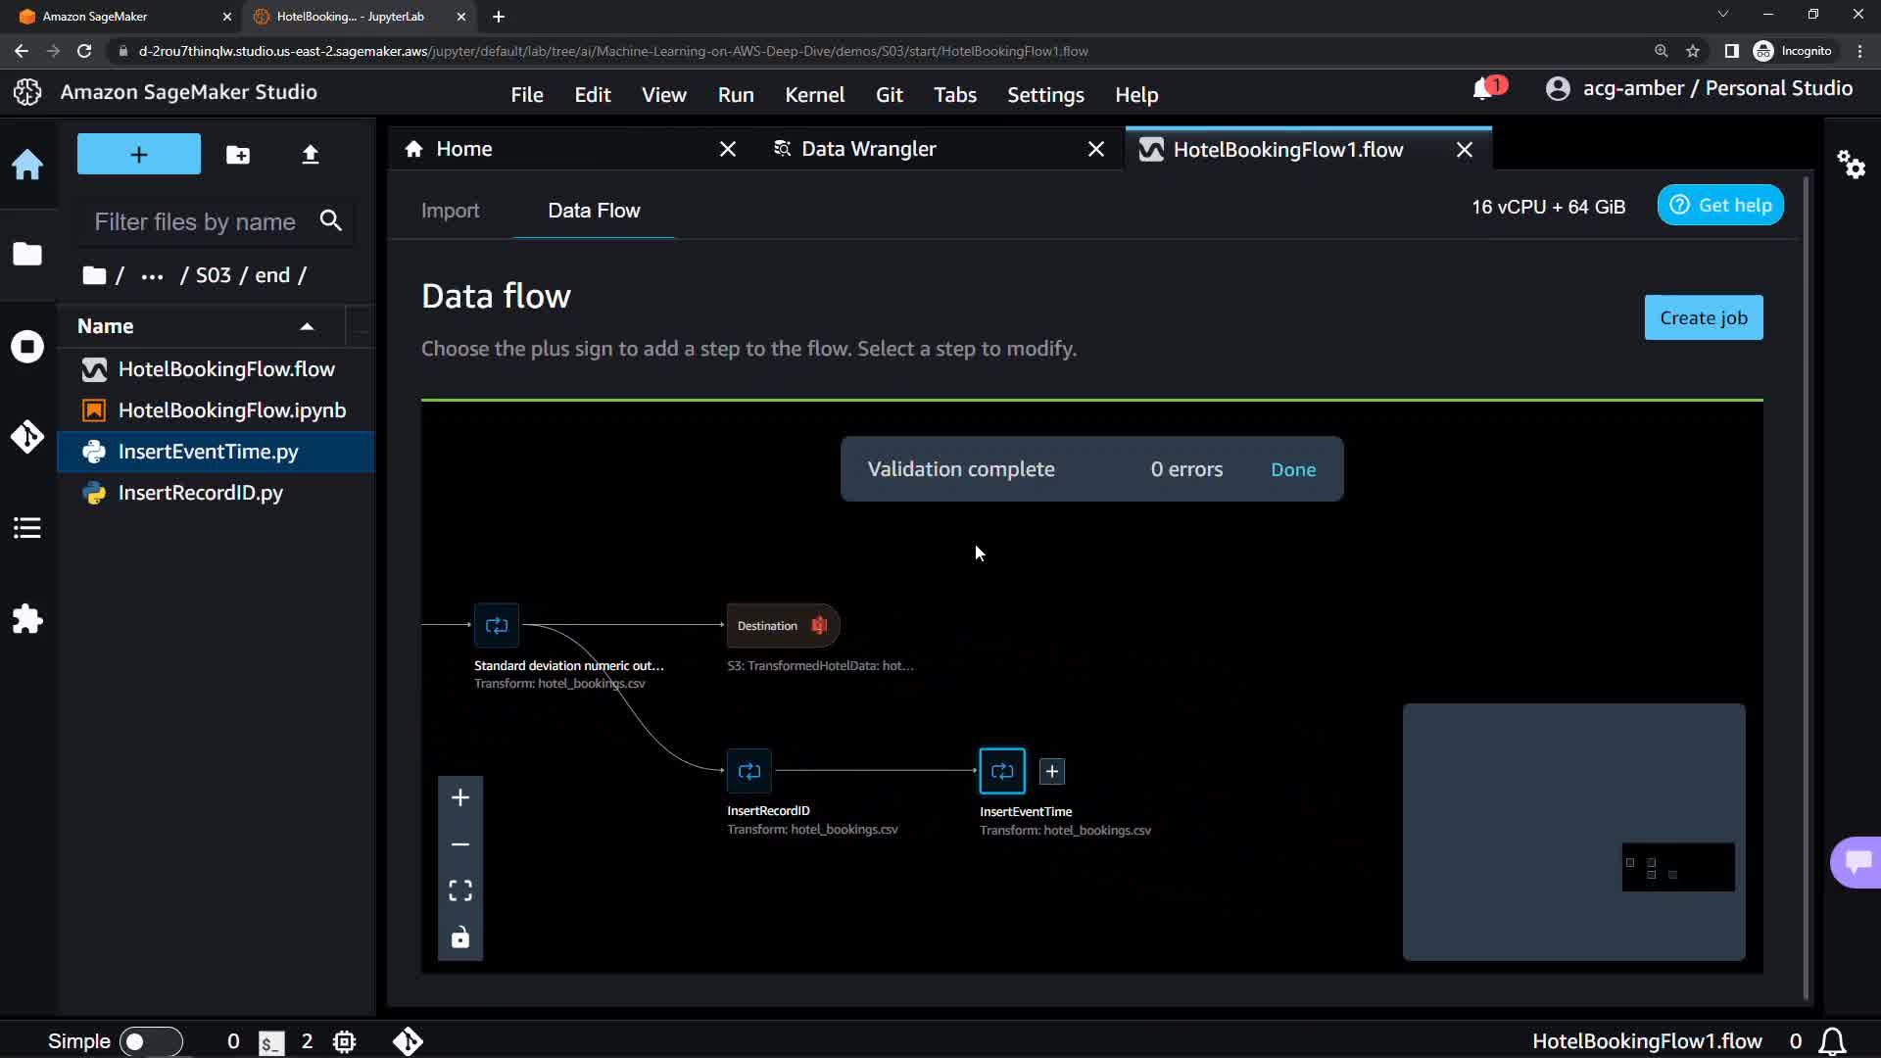Add a step after InsertEventTime node
Viewport: 1881px width, 1058px height.
click(1051, 772)
